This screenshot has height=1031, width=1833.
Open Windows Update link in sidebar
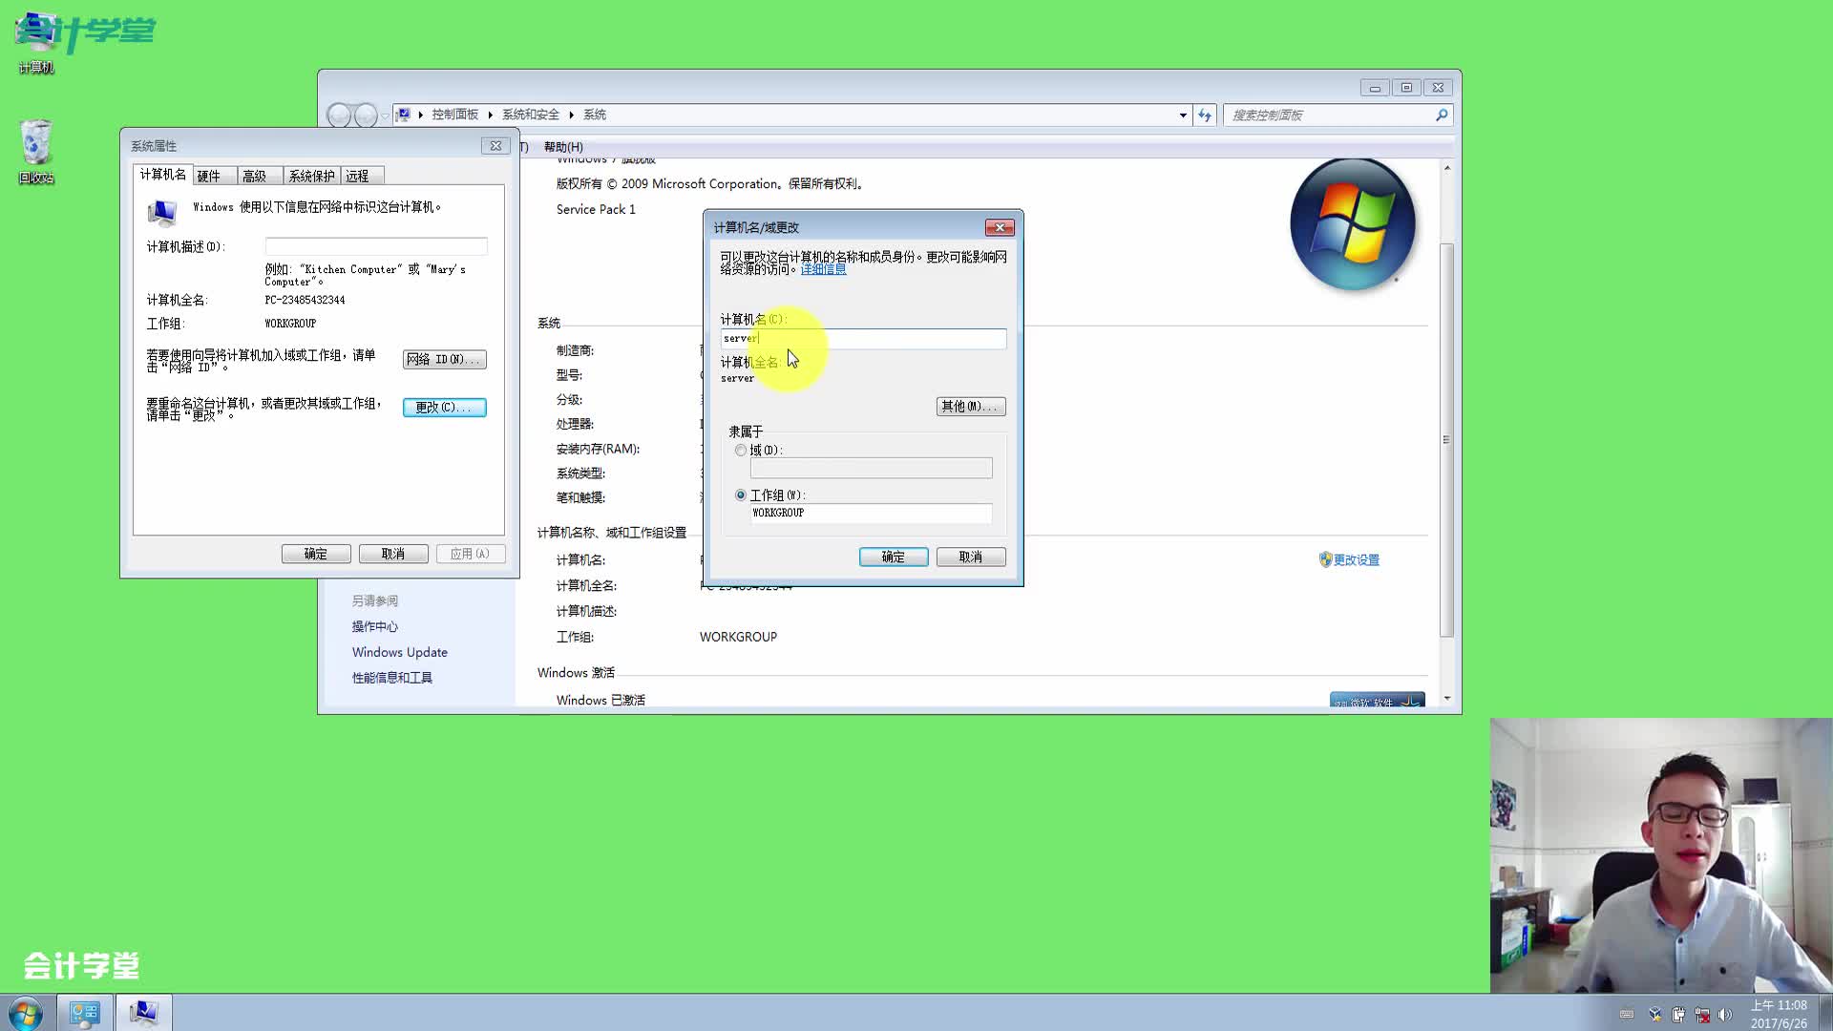[x=399, y=652]
